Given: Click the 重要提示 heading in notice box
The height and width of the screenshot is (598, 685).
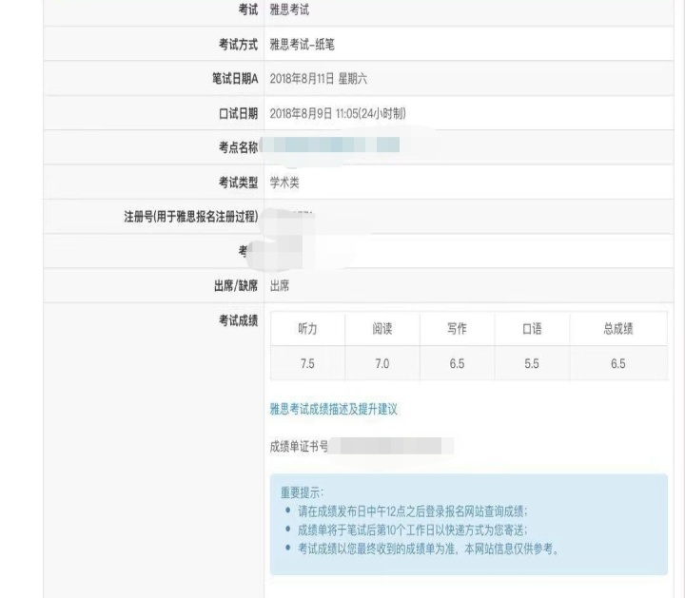Looking at the screenshot, I should click(x=303, y=492).
